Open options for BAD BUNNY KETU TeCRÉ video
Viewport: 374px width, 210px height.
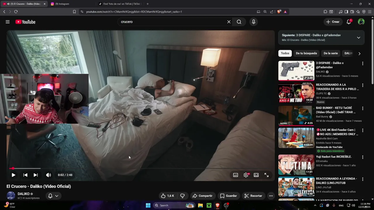tap(363, 108)
